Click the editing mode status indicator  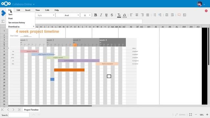click(180, 115)
